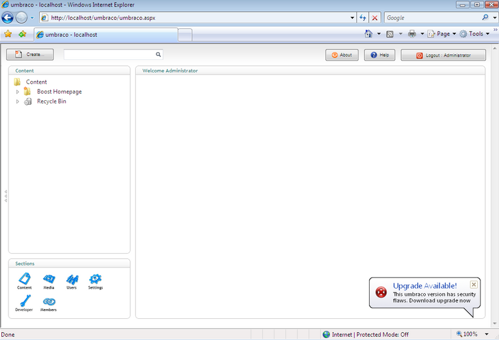Click the Sections panel heading
This screenshot has width=499, height=340.
click(25, 264)
